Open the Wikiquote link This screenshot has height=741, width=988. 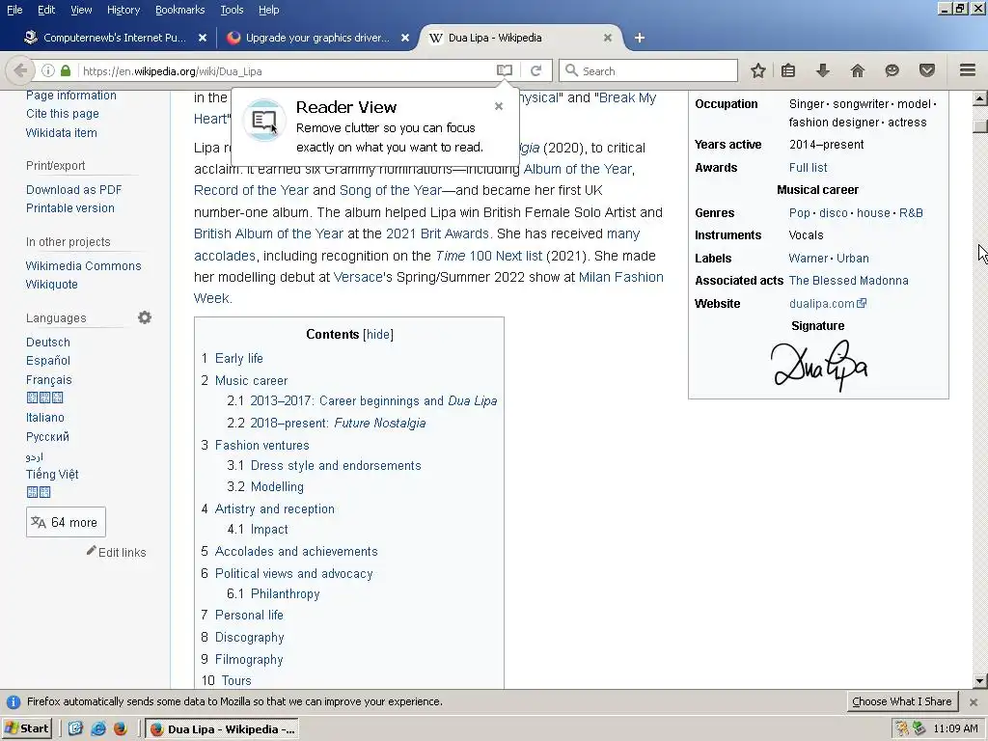(x=52, y=285)
